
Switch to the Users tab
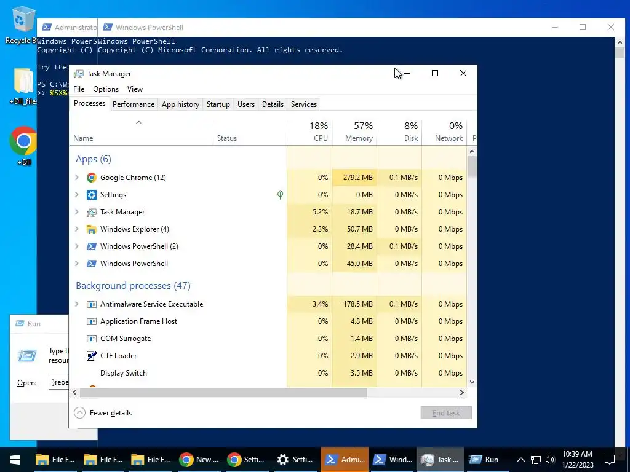tap(246, 104)
